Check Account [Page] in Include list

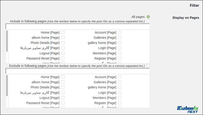[x=120, y=32]
